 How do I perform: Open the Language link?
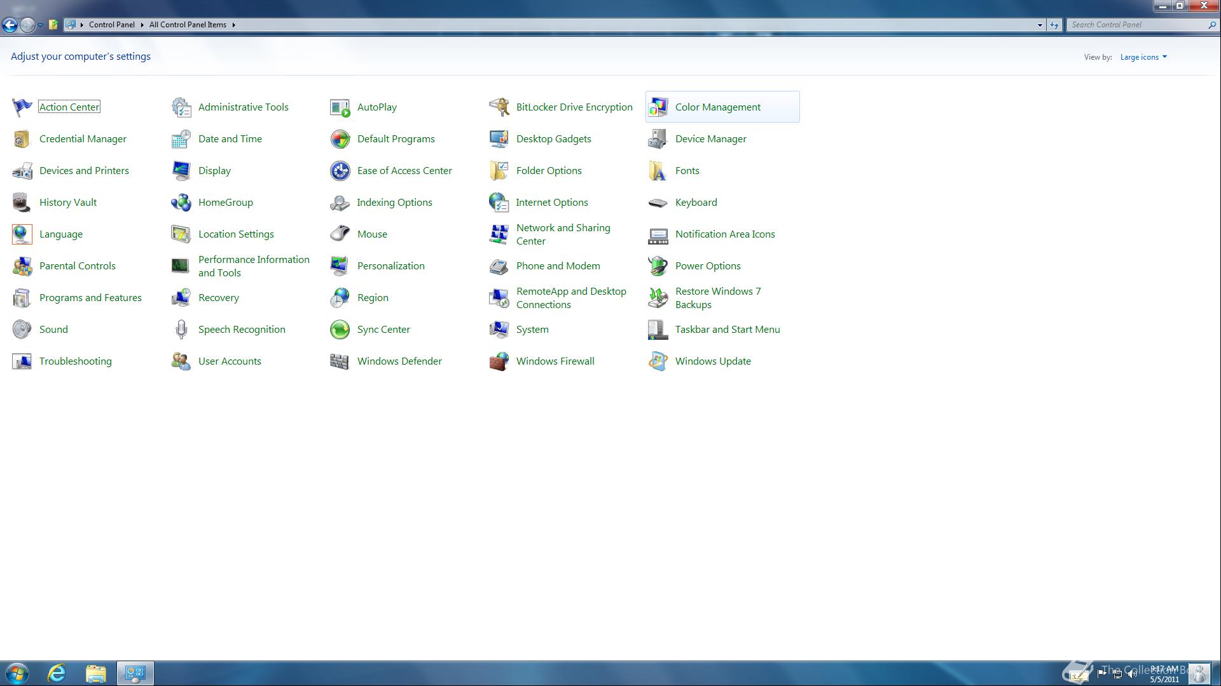click(61, 234)
